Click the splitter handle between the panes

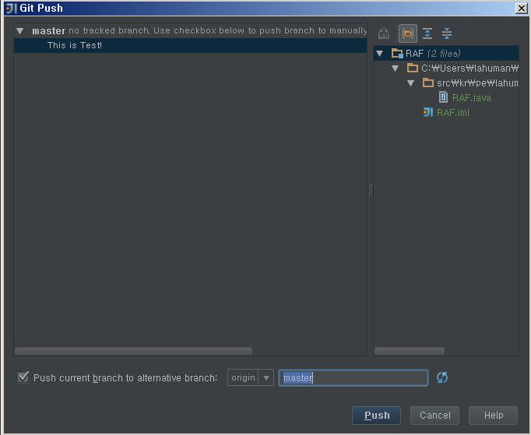pyautogui.click(x=370, y=190)
